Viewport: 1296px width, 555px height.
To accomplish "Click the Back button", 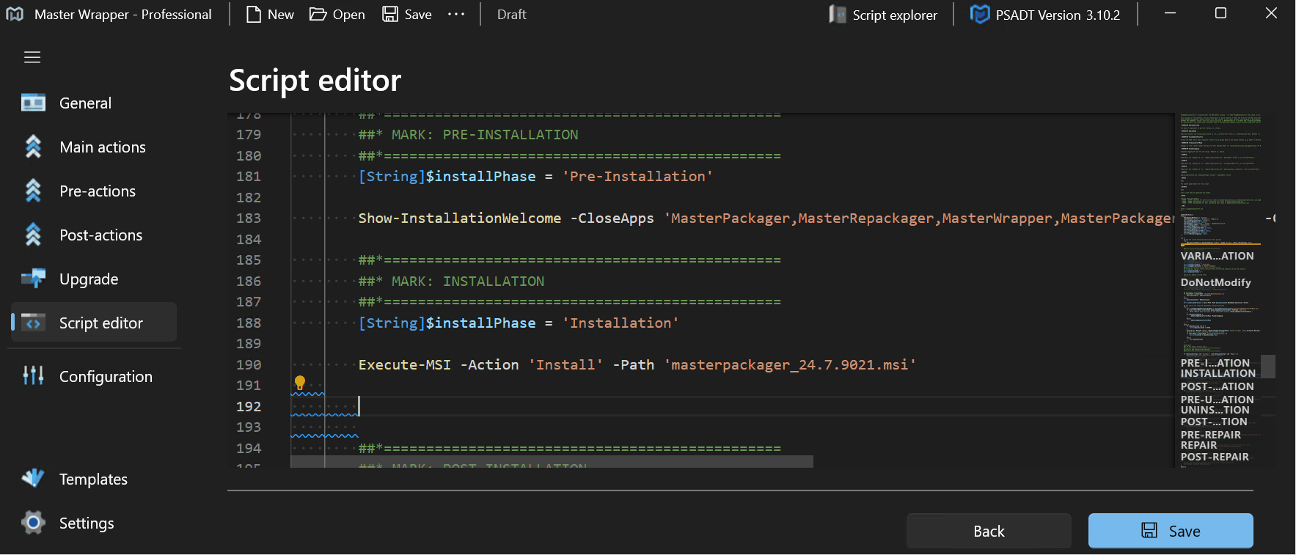I will coord(989,531).
